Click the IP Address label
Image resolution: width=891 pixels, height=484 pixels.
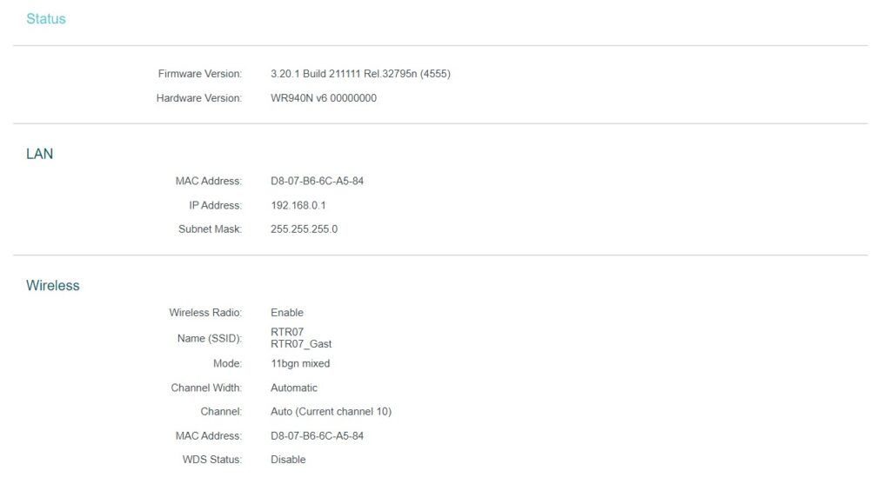(215, 205)
